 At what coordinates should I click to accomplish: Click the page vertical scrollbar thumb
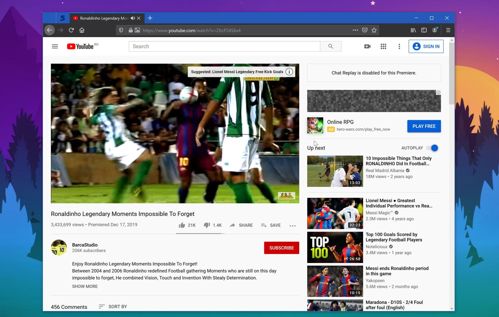452,74
